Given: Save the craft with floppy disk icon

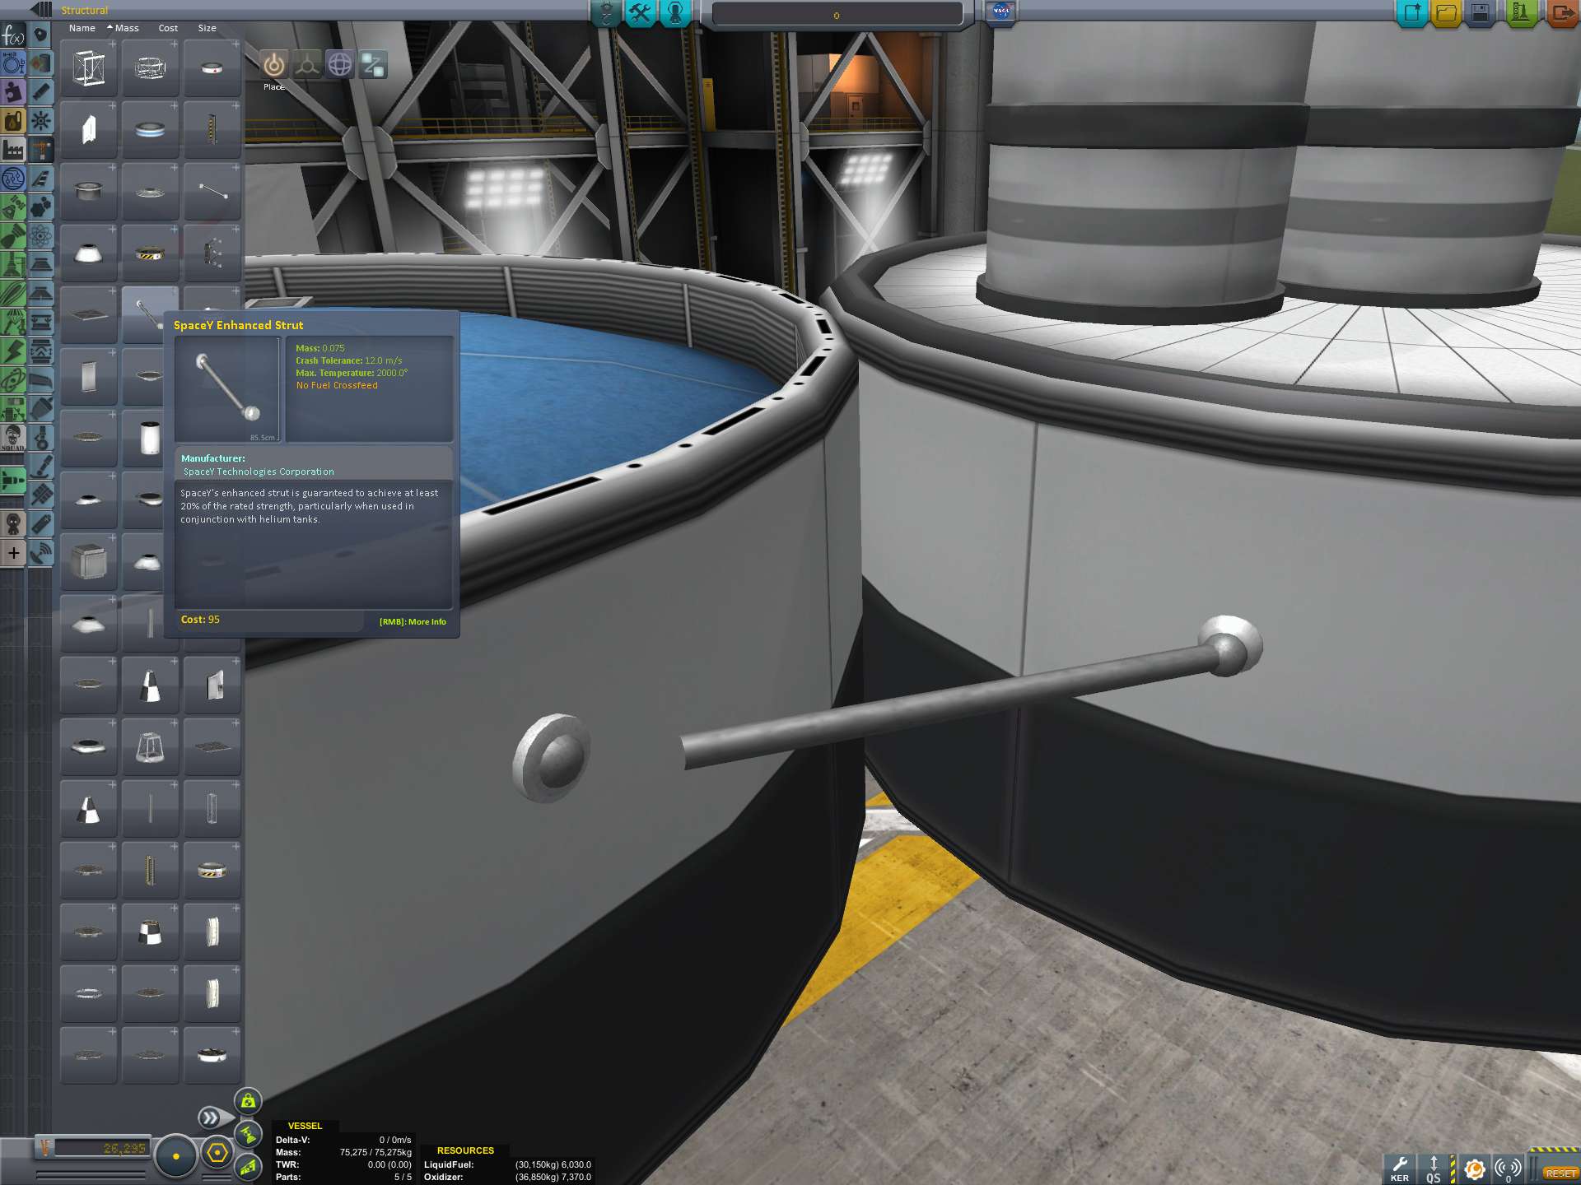Looking at the screenshot, I should tap(1480, 12).
